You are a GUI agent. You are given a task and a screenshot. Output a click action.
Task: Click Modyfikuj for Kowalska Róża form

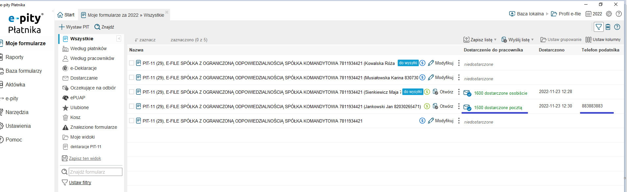coord(440,63)
